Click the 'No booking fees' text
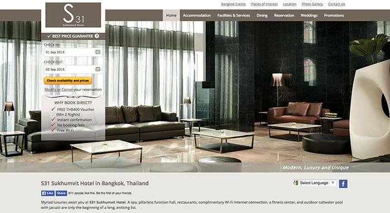The width and height of the screenshot is (390, 213). coord(71,125)
